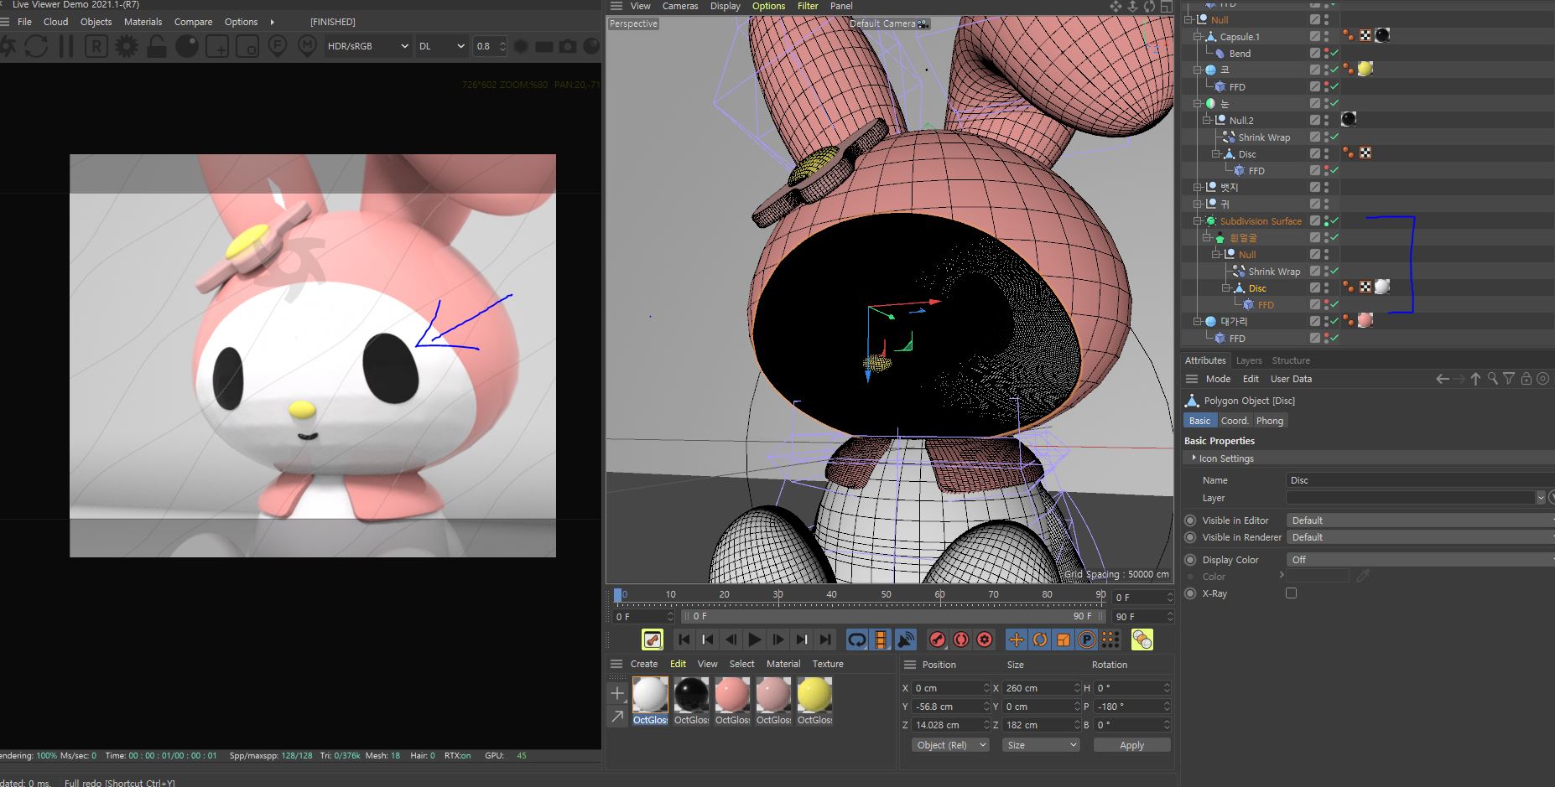Open User Data menu in Attributes
Screen dimensions: 1555x787
click(1291, 379)
